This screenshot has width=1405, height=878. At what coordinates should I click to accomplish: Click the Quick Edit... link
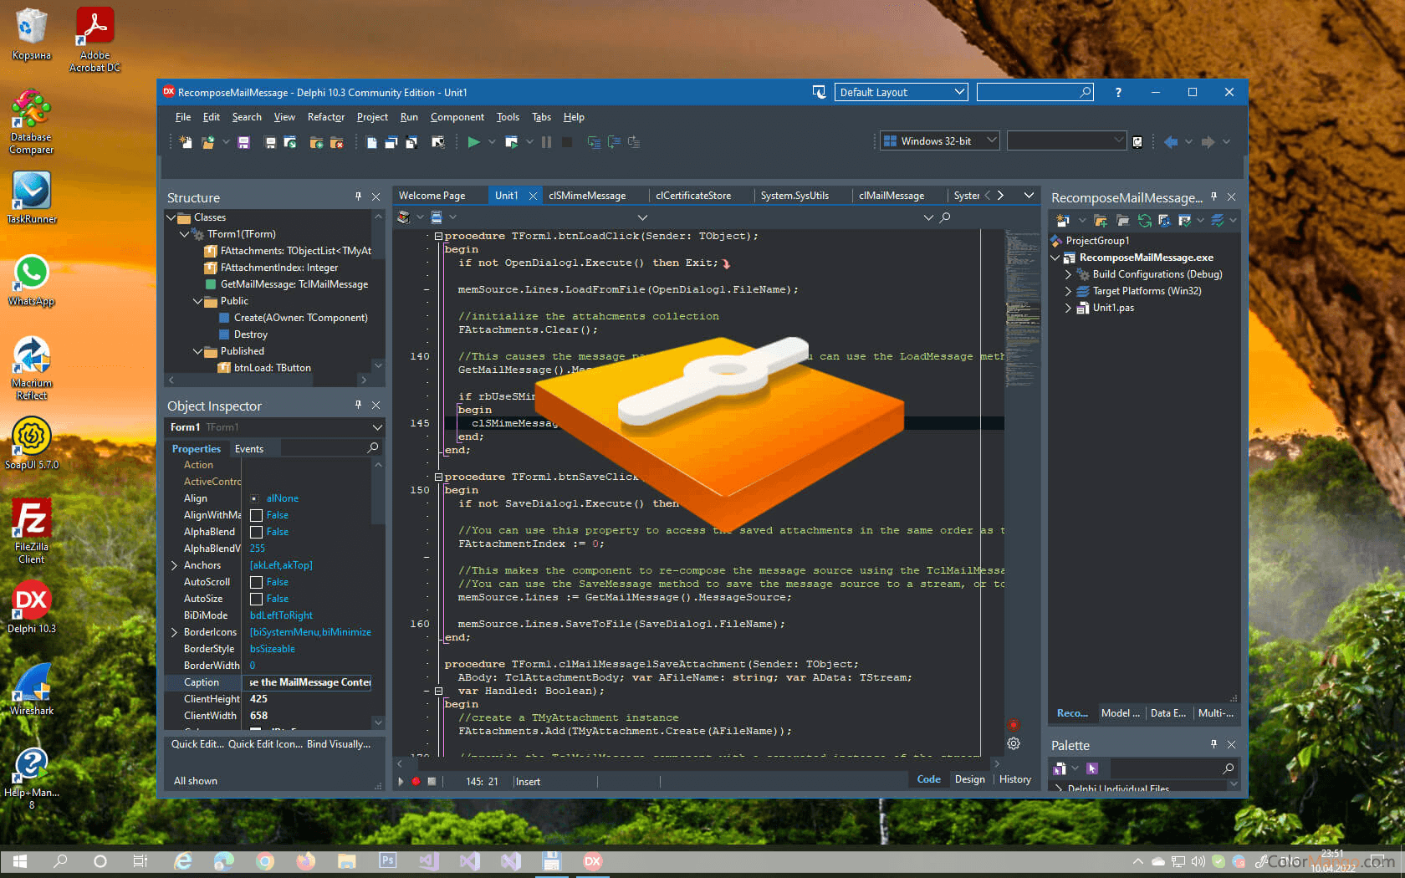[x=197, y=744]
